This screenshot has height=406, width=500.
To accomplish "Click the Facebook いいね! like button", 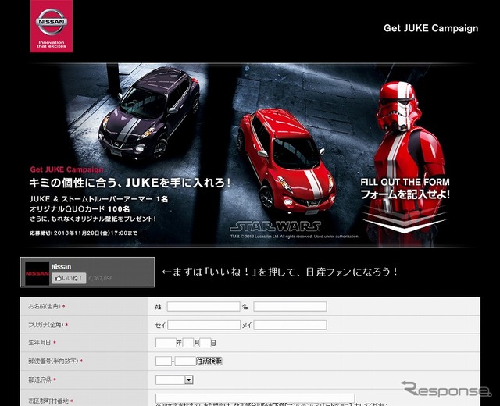I will (x=69, y=278).
